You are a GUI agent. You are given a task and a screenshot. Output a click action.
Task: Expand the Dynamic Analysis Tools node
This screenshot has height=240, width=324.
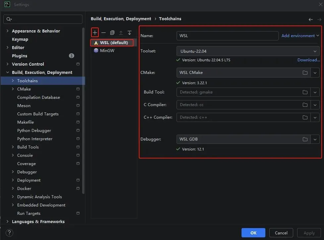13,197
